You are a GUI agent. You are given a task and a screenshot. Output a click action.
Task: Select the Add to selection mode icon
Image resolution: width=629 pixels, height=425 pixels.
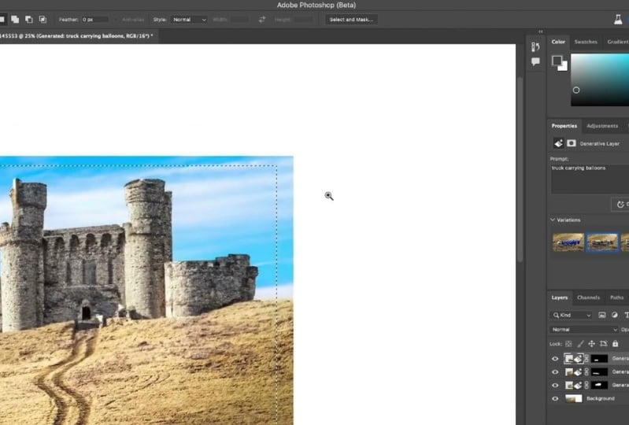15,19
